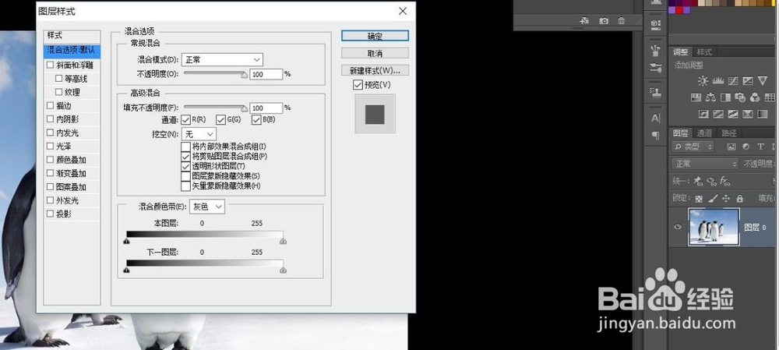Add a Brightness/Contrast adjustment (sun icon)
This screenshot has height=350, width=779.
point(703,80)
